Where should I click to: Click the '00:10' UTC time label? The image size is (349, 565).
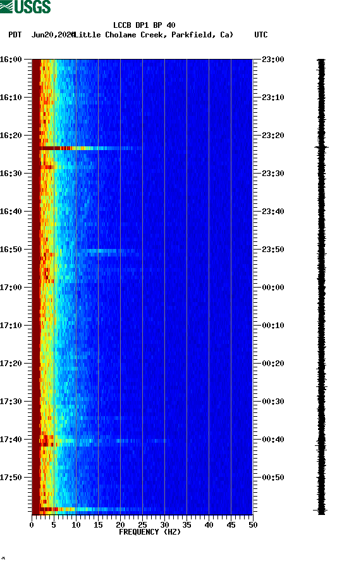[273, 326]
